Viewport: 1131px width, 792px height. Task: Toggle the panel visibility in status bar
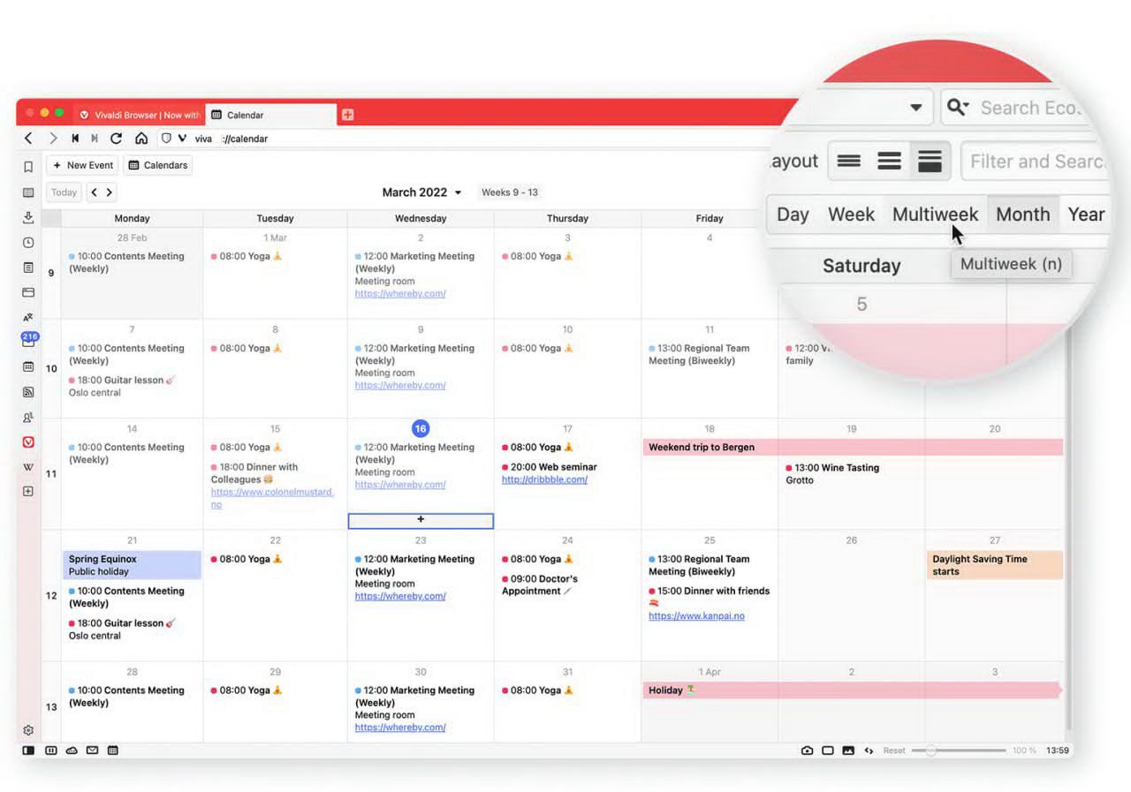tap(29, 751)
